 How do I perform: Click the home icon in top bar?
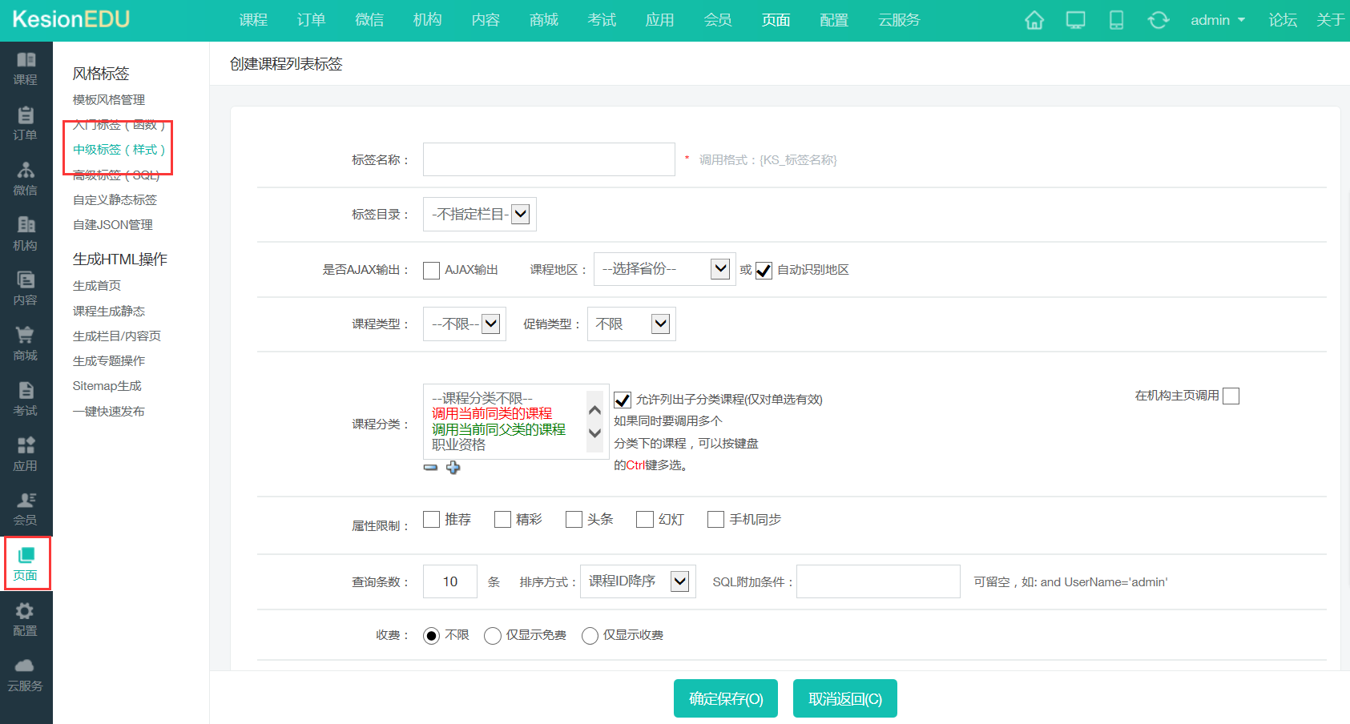point(1034,20)
